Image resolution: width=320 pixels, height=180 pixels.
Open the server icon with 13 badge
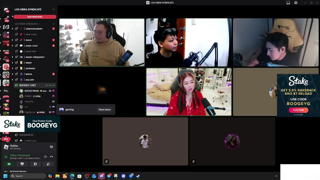coord(6,99)
